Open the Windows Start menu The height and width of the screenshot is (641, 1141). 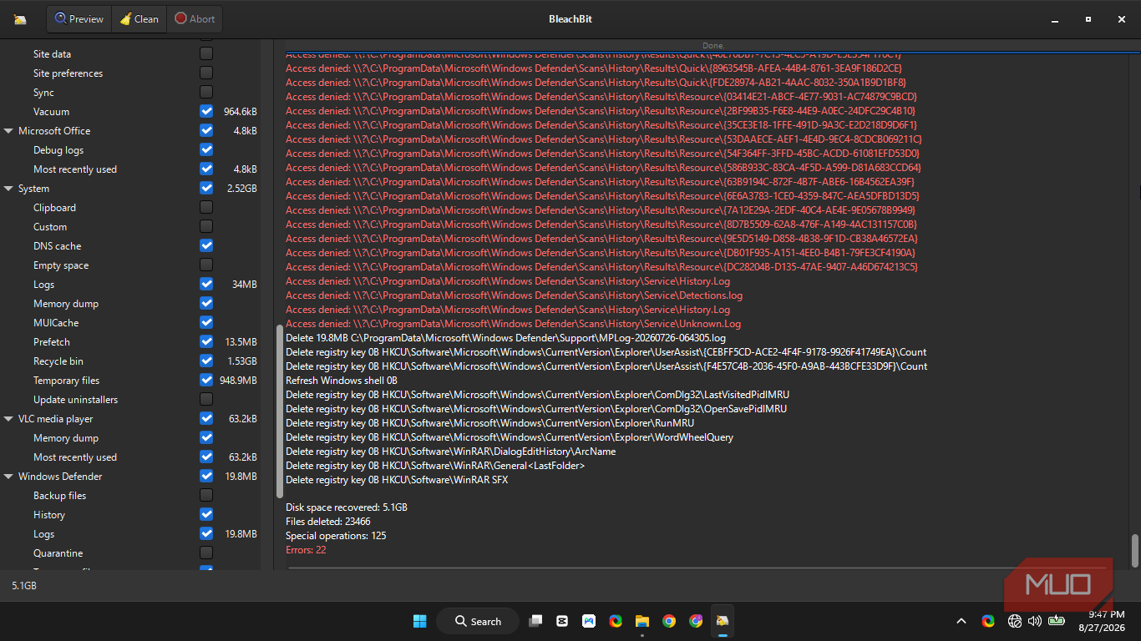[420, 621]
